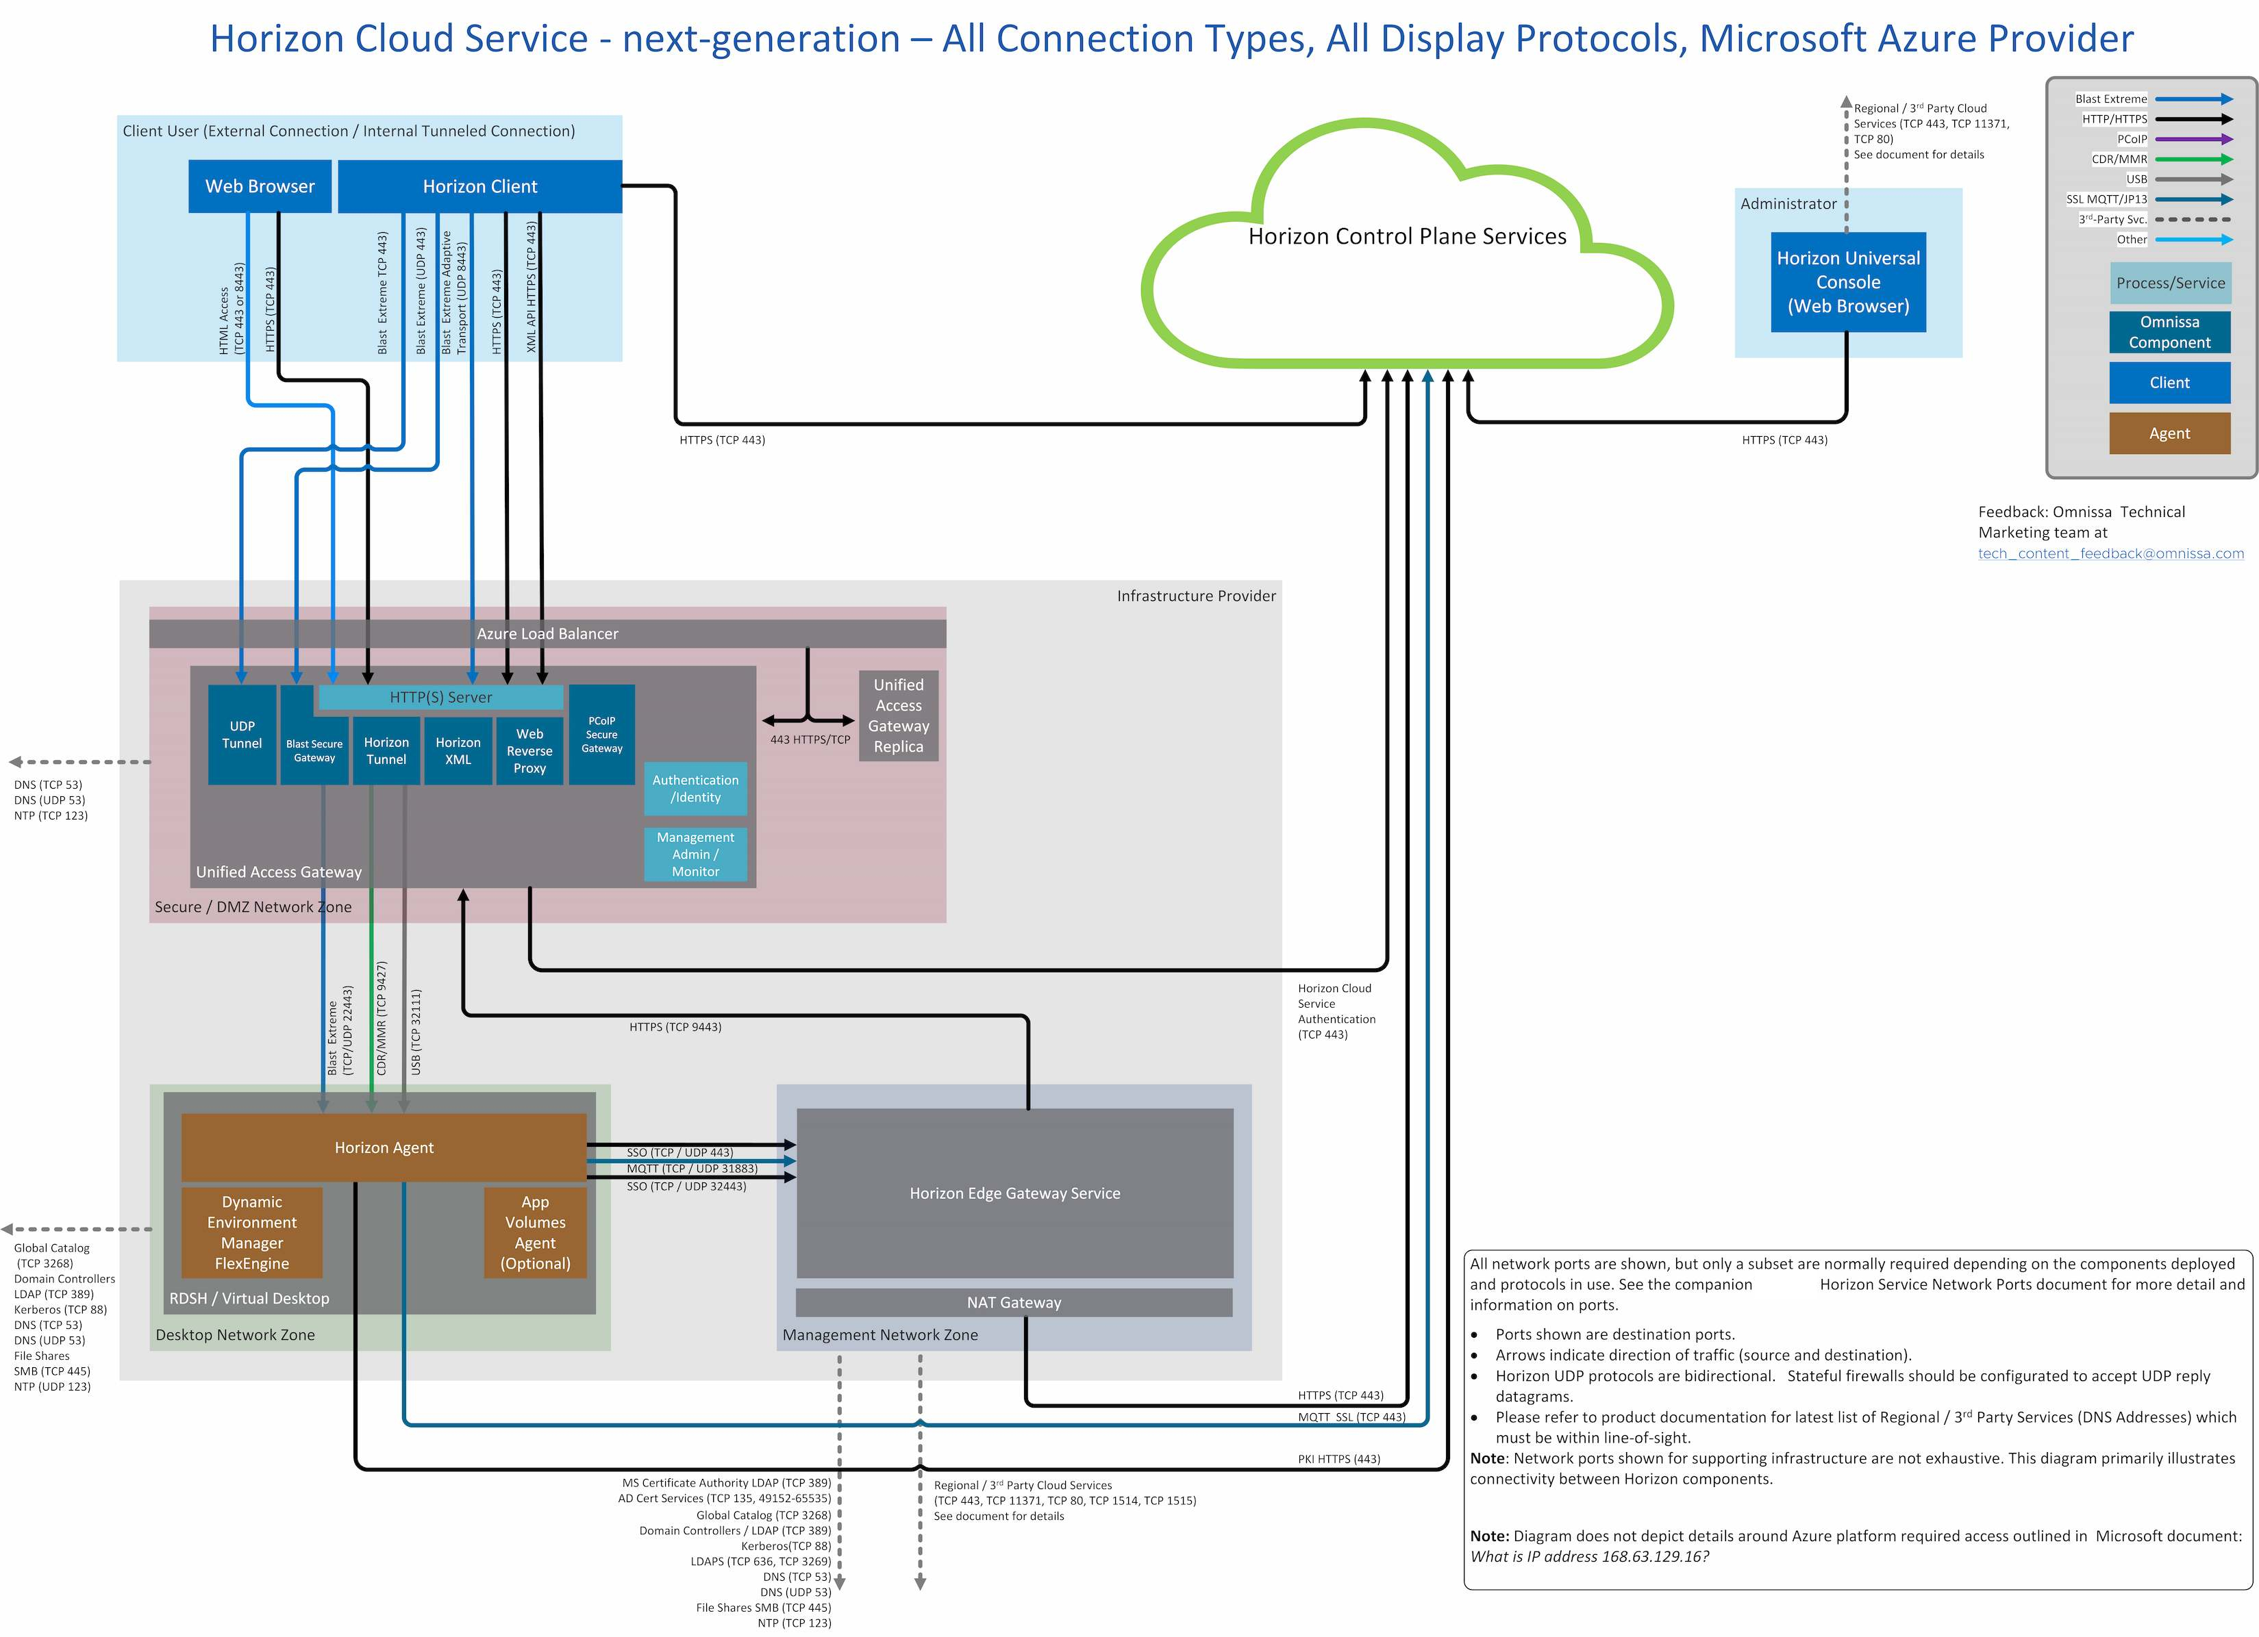The image size is (2259, 1637).
Task: Select the Horizon Client box
Action: tap(480, 186)
